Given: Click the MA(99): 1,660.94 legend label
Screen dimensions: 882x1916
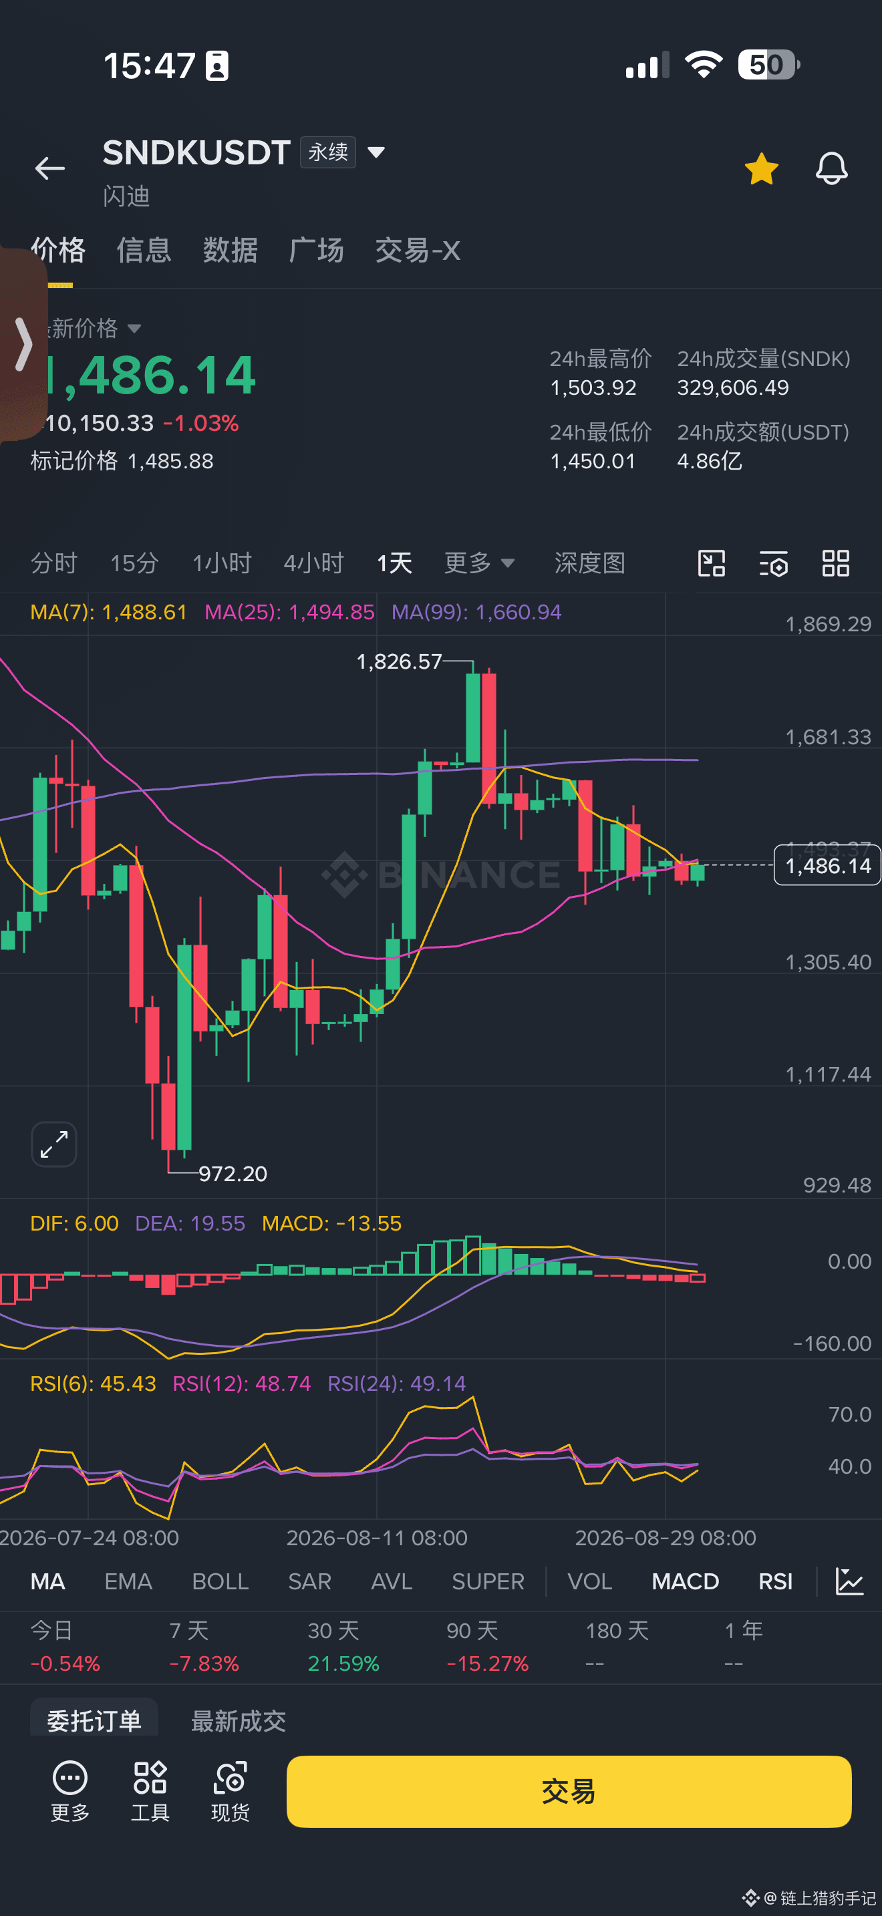Looking at the screenshot, I should click(476, 612).
